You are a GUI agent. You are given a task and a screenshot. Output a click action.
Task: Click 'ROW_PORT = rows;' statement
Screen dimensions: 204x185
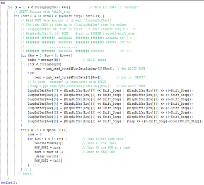coord(48,148)
